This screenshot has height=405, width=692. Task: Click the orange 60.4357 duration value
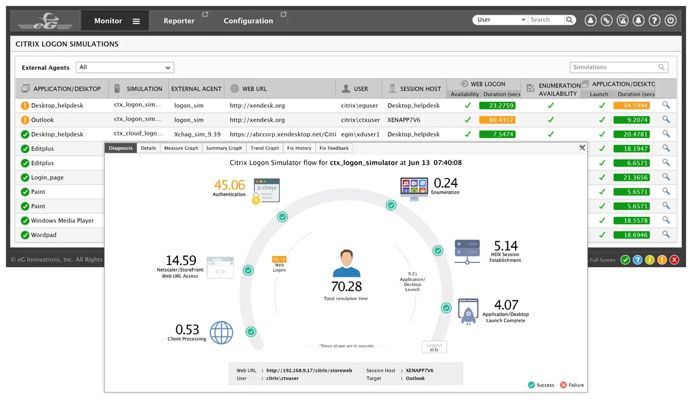(x=497, y=120)
